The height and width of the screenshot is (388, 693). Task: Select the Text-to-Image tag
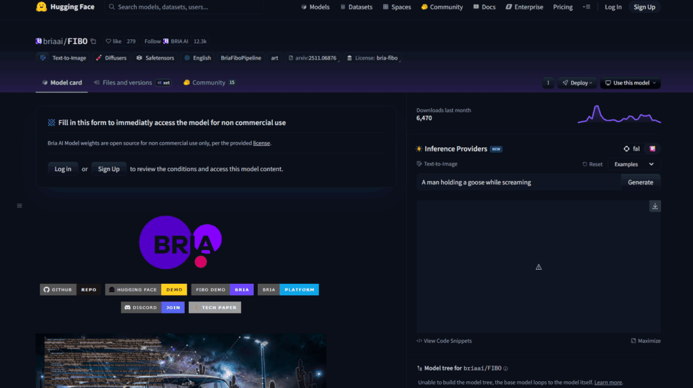pos(63,58)
